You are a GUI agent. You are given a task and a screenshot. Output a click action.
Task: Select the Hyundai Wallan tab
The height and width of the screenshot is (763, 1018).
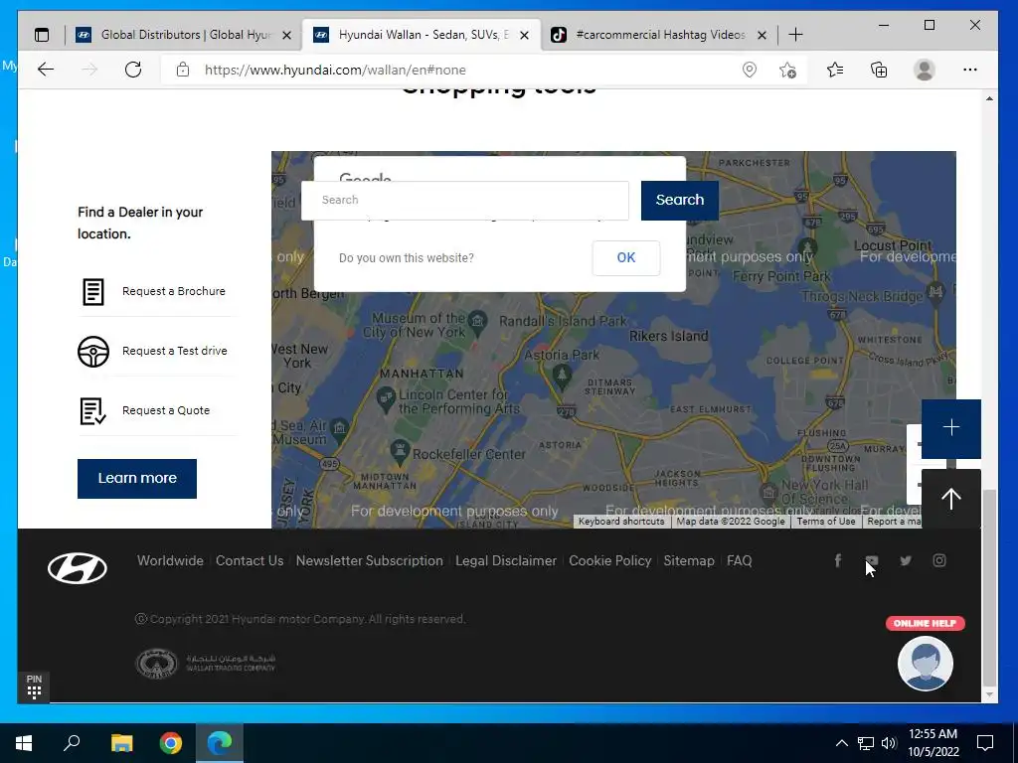coord(422,35)
